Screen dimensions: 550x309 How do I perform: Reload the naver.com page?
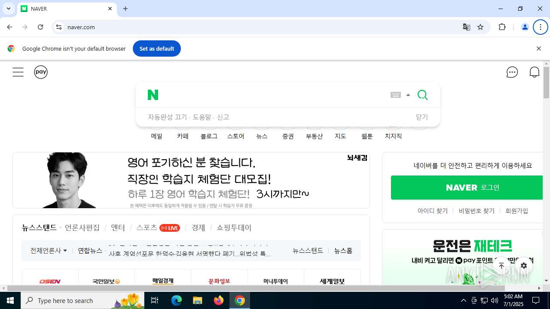click(x=40, y=27)
